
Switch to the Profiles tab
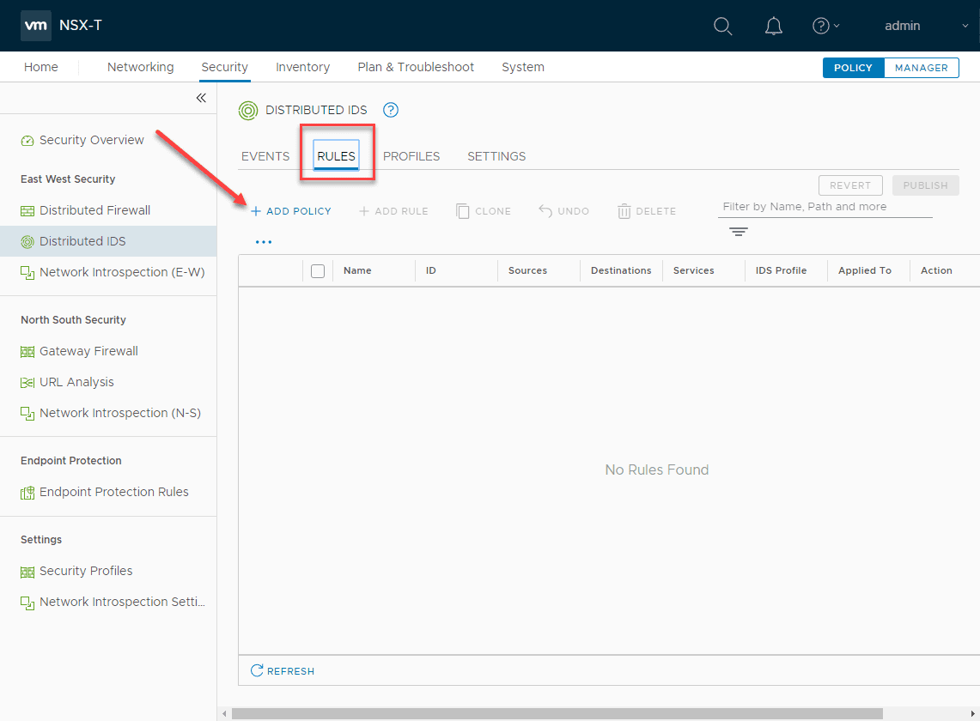click(411, 156)
